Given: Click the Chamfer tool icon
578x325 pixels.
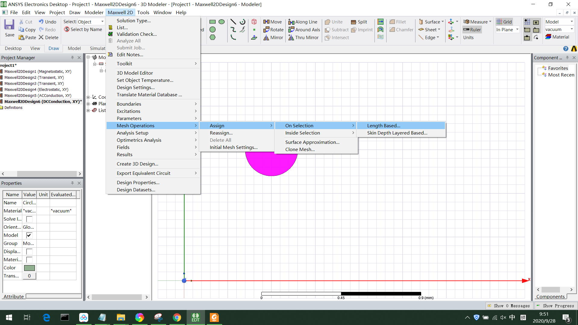Looking at the screenshot, I should click(401, 29).
